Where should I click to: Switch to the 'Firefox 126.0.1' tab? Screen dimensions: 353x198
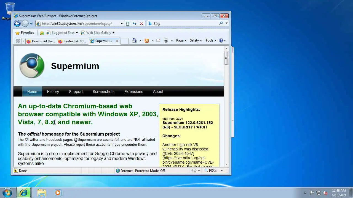[x=73, y=41]
